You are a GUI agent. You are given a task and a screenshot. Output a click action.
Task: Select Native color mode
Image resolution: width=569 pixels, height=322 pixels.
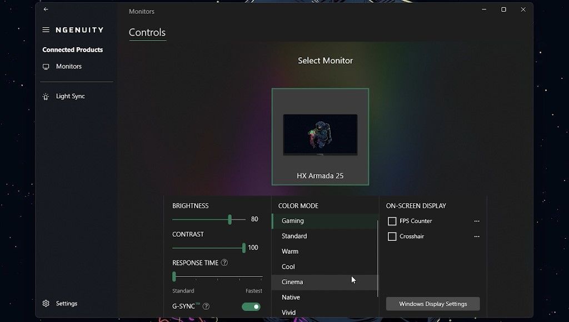[x=325, y=298]
